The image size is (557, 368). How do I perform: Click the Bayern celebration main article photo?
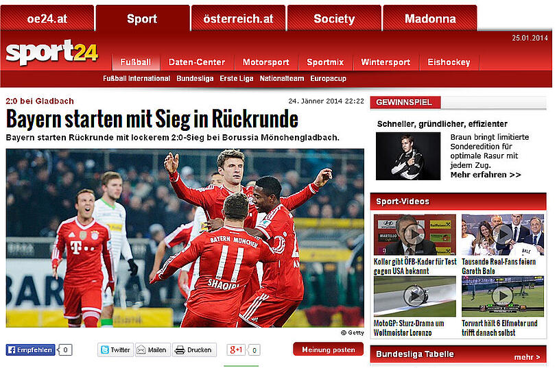tap(185, 238)
